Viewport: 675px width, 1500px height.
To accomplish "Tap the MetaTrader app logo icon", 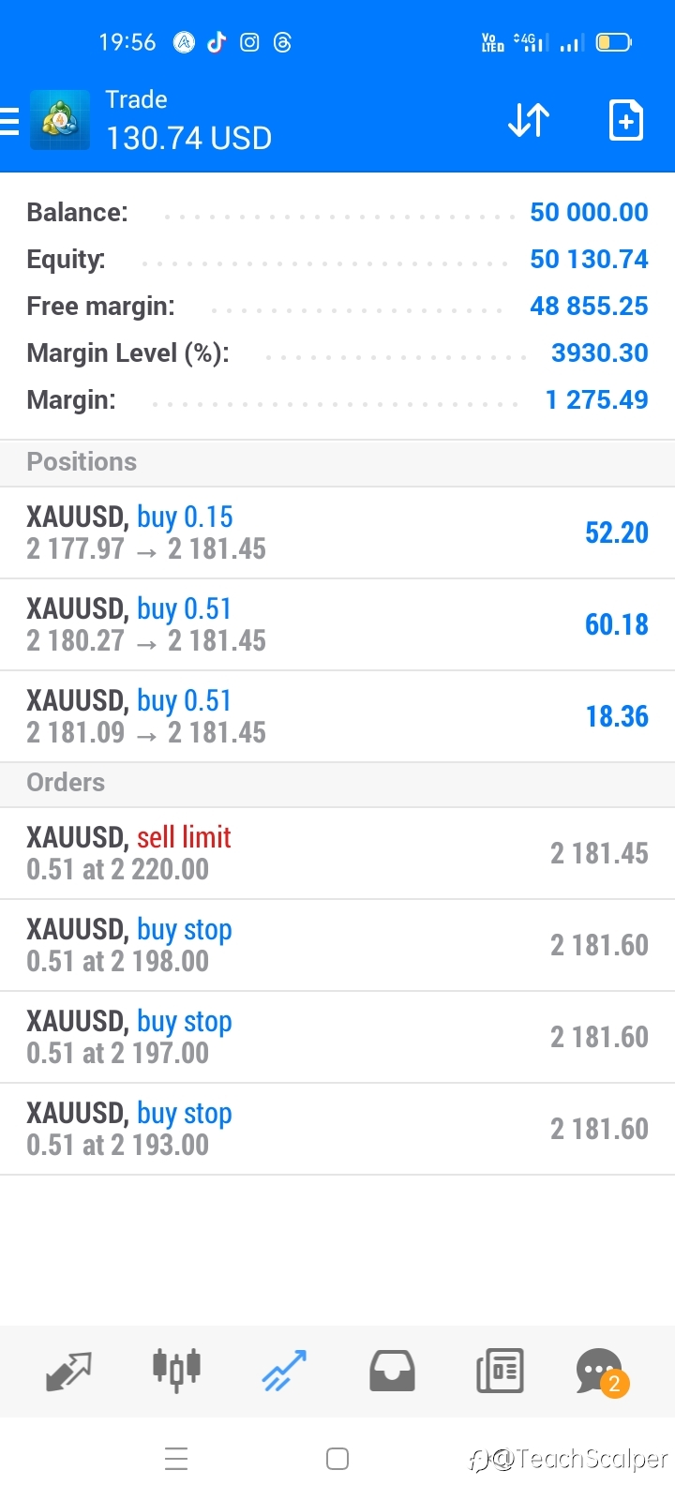I will coord(60,120).
